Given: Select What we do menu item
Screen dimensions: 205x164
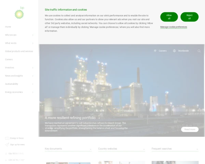Looking at the screenshot, I should (11, 43).
